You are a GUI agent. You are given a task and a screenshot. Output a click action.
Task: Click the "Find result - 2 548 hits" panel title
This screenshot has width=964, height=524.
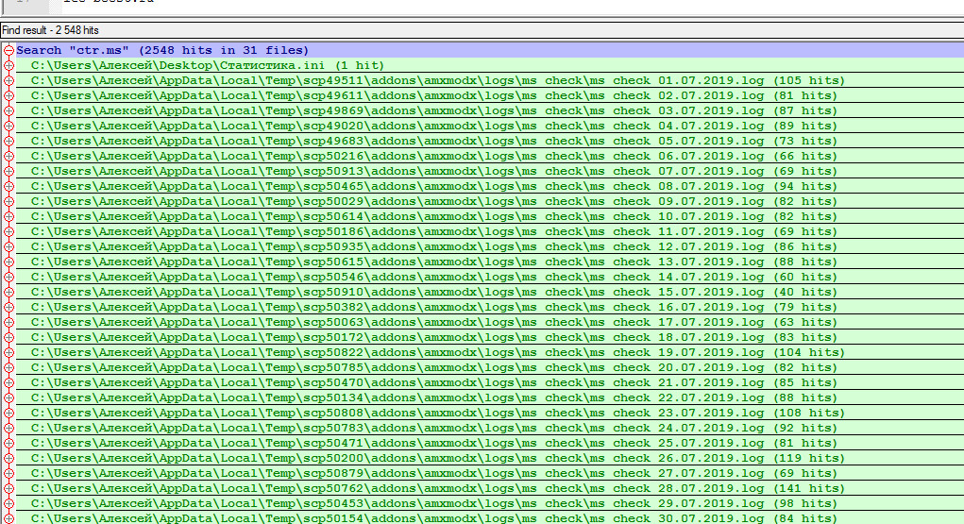pos(50,30)
